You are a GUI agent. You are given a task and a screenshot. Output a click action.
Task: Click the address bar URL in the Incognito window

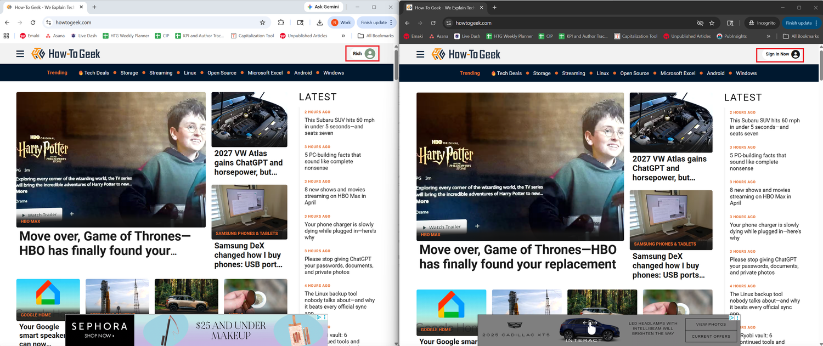(x=473, y=23)
